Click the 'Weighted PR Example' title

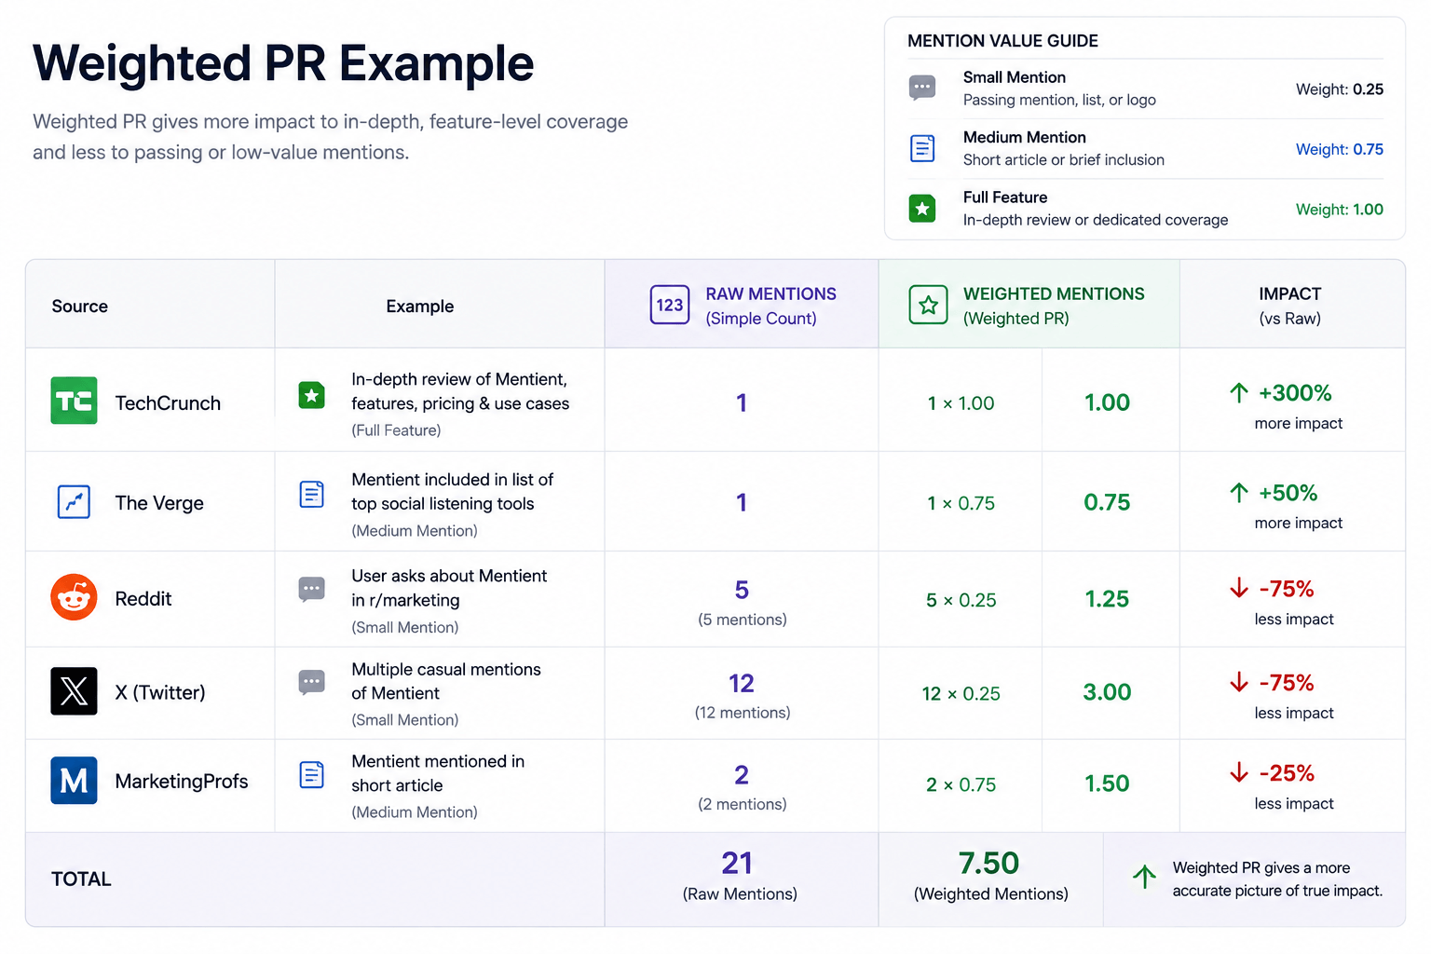point(283,63)
